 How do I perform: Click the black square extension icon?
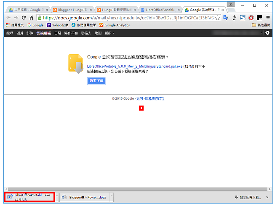pos(259,18)
